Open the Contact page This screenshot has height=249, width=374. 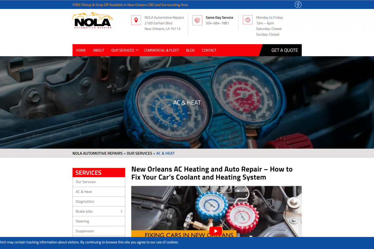[x=209, y=50]
